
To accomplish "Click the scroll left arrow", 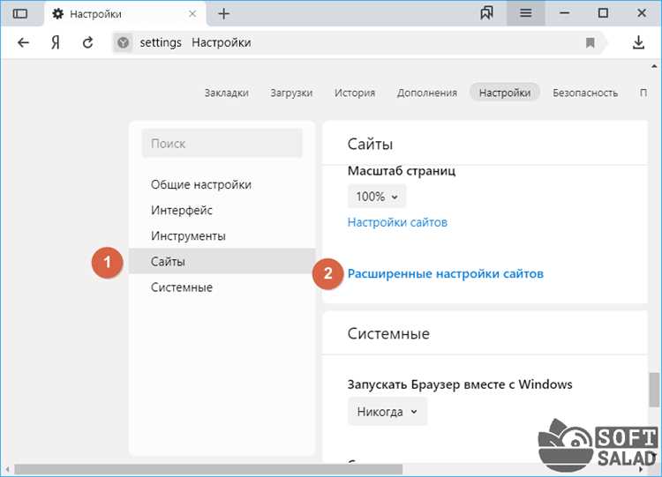I will click(7, 469).
